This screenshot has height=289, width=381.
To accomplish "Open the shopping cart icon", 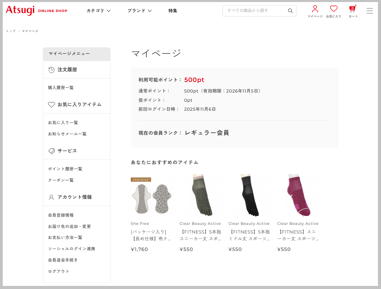I will pos(352,10).
